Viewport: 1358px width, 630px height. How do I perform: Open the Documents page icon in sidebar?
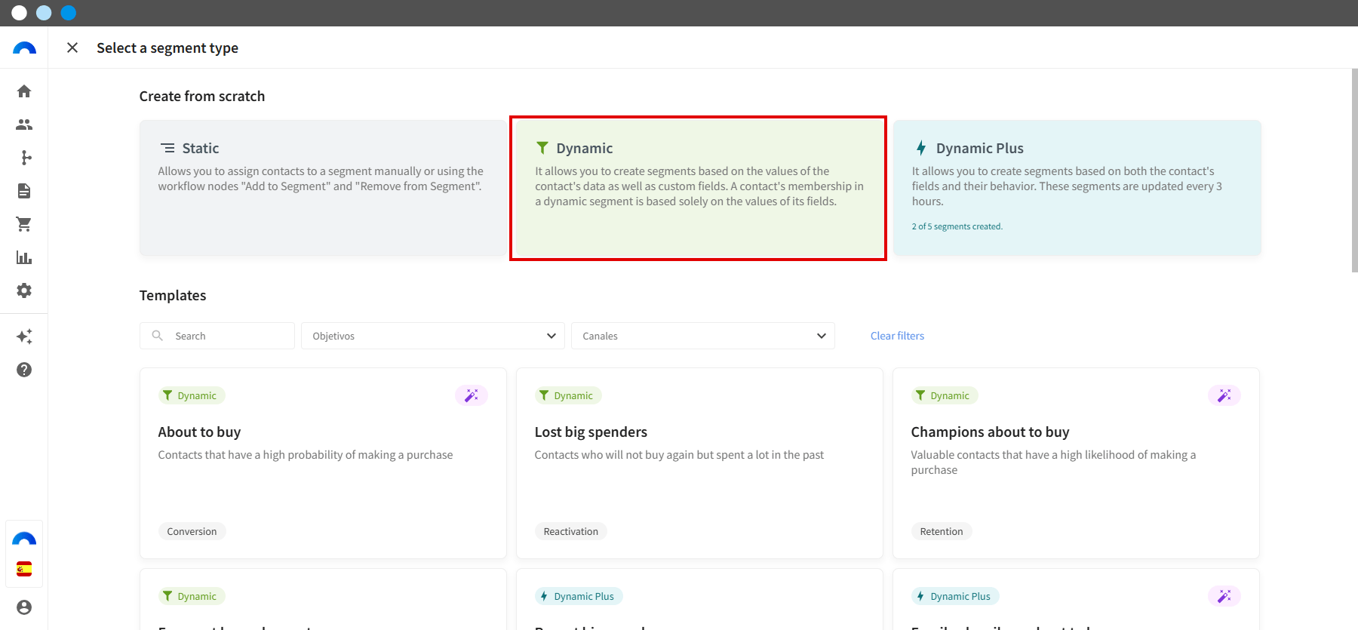[24, 191]
